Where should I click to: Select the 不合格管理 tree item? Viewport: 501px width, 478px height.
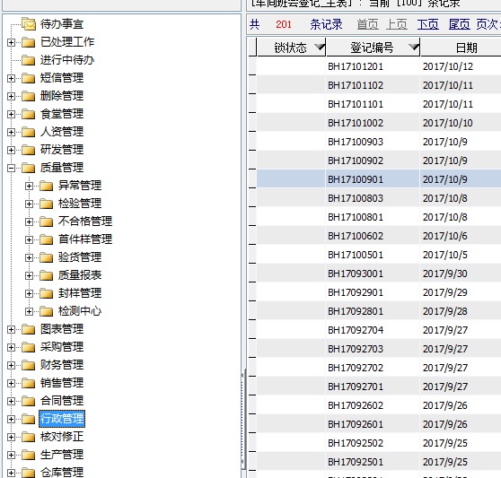pyautogui.click(x=85, y=222)
